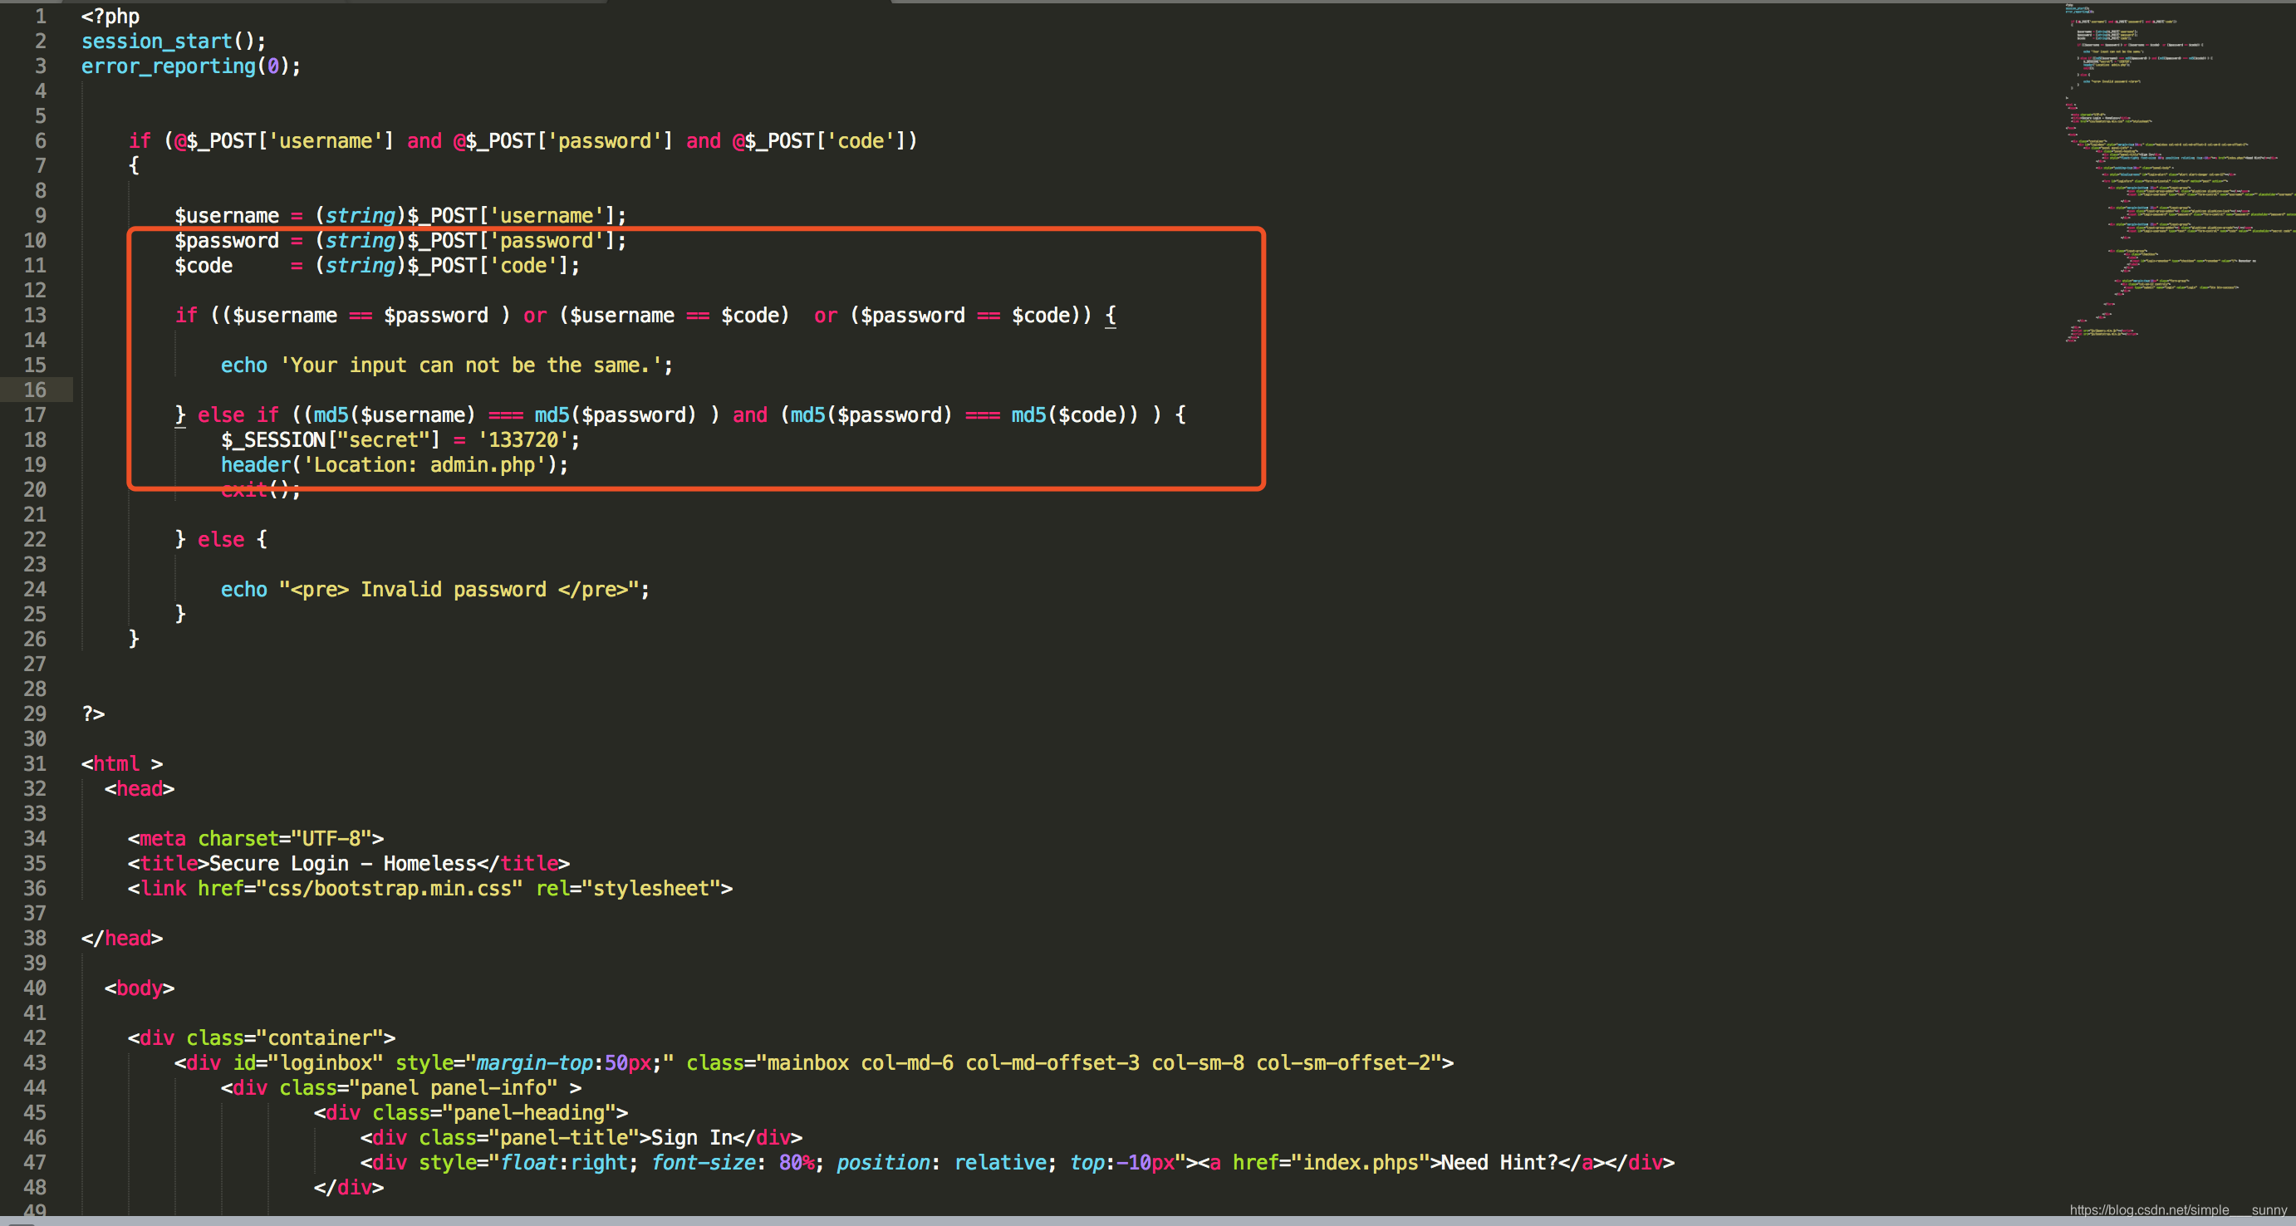The height and width of the screenshot is (1226, 2296).
Task: Click the "loginbox" id value
Action: 326,1063
